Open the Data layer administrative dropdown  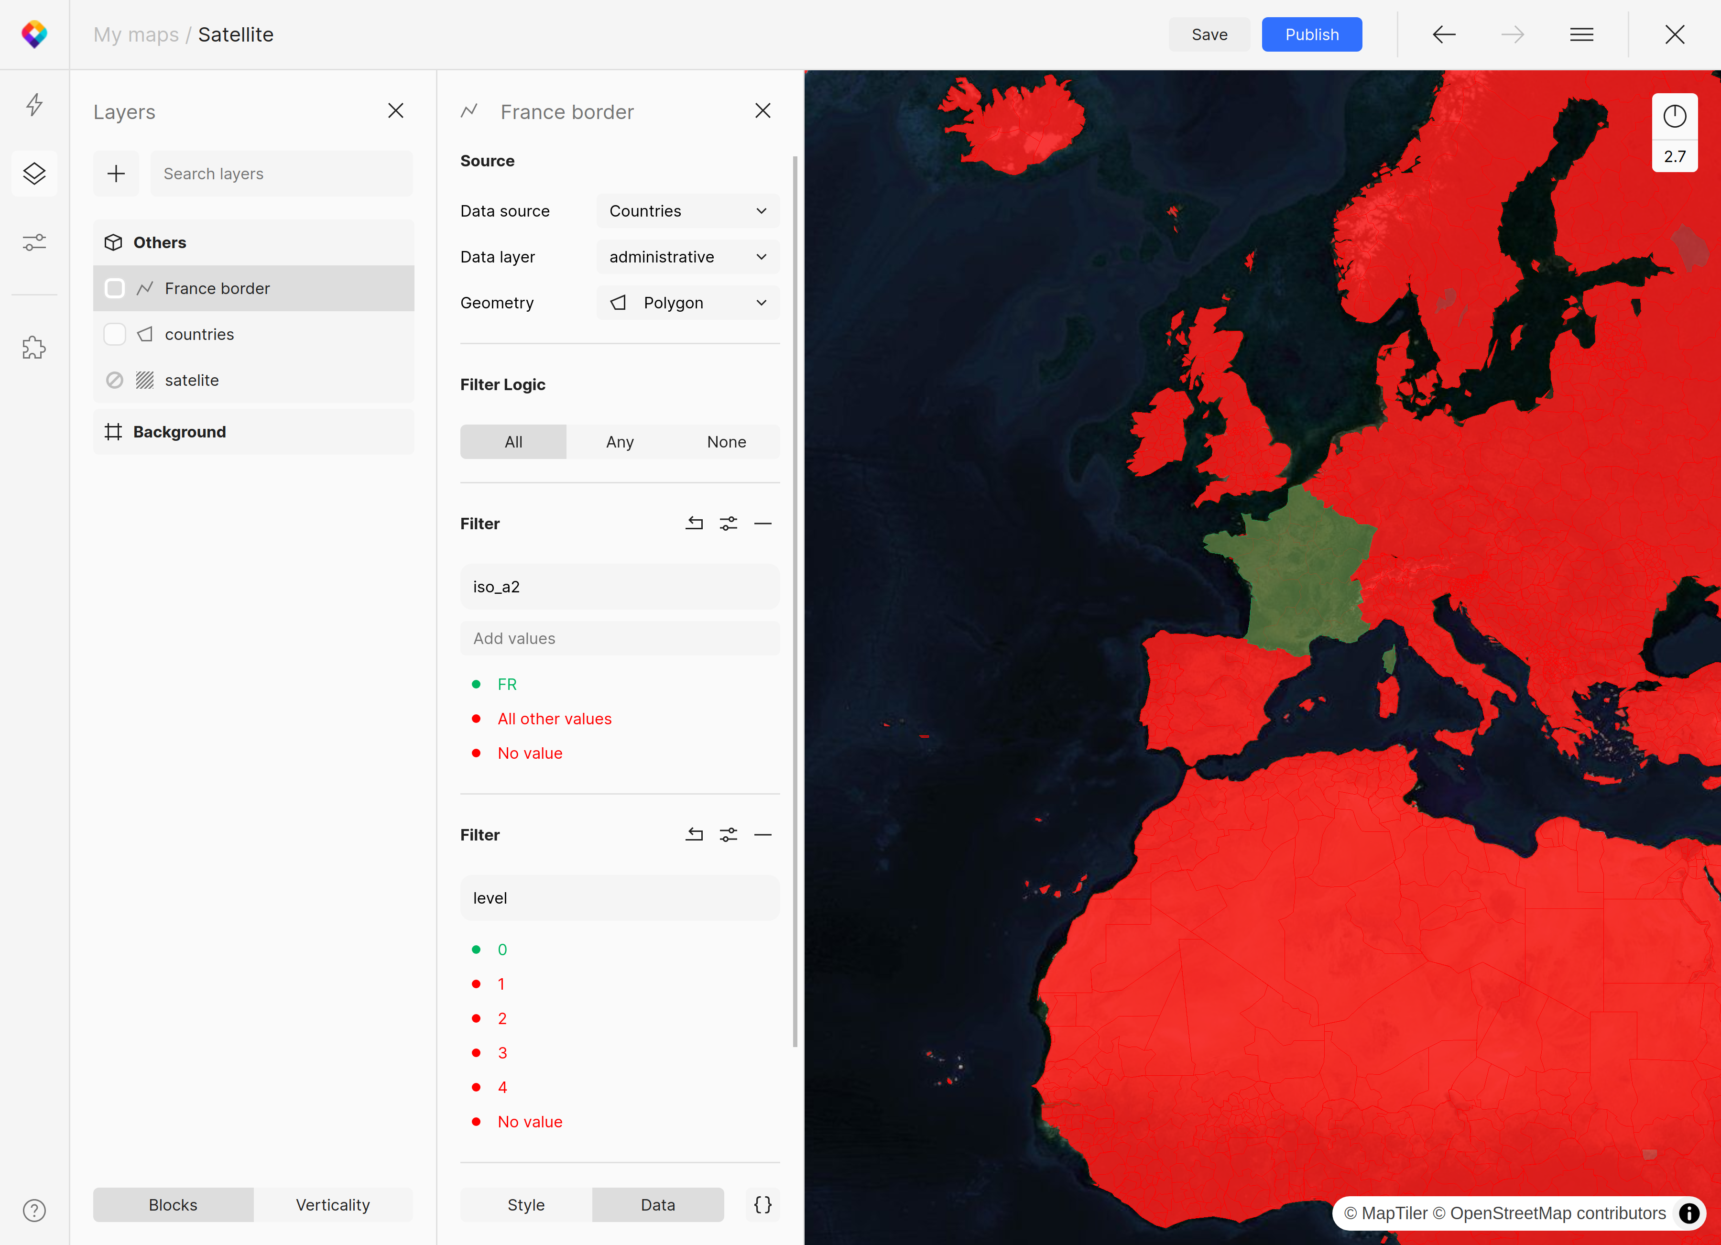click(x=687, y=257)
